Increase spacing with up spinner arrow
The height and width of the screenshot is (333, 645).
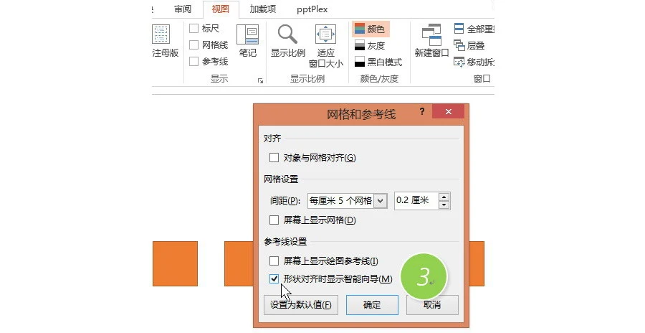click(x=444, y=197)
